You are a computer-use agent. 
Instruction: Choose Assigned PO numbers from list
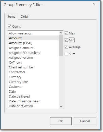[33, 53]
